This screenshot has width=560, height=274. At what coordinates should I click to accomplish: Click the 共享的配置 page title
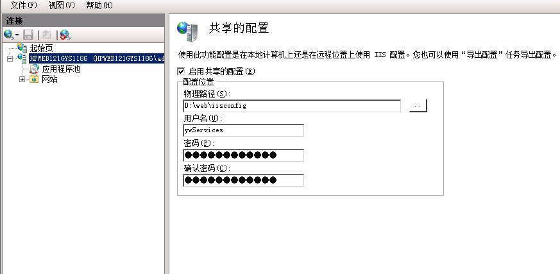(239, 28)
